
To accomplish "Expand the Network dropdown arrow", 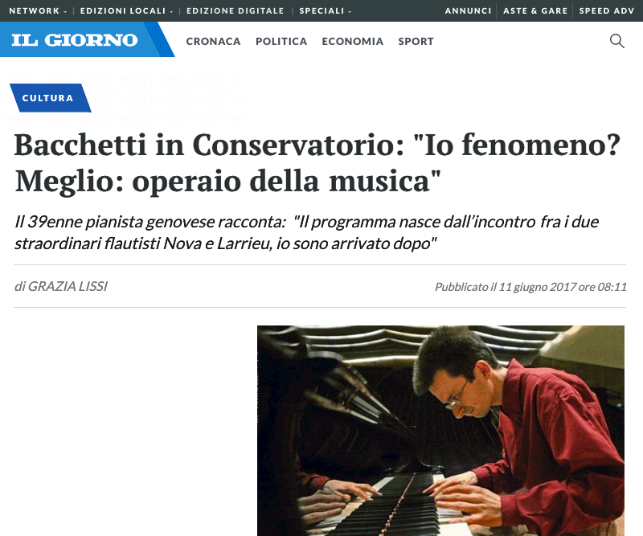I will (65, 11).
